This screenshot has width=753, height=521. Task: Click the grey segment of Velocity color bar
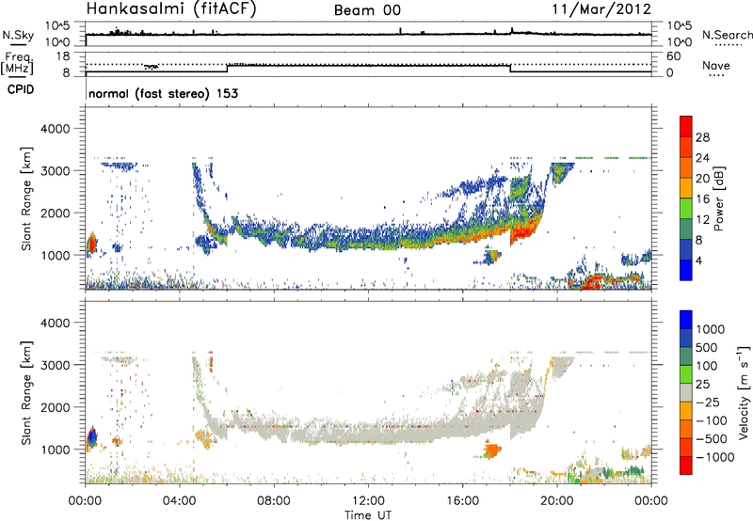pyautogui.click(x=686, y=392)
